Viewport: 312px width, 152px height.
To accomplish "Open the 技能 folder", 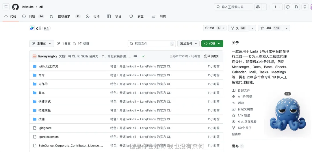I will [41, 119].
